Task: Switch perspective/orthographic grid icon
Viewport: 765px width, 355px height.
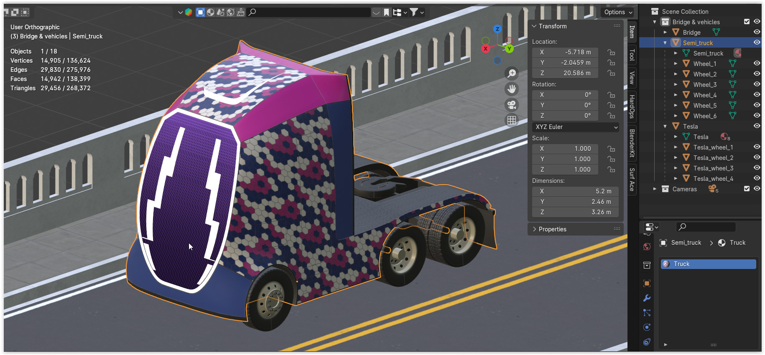Action: pos(512,120)
